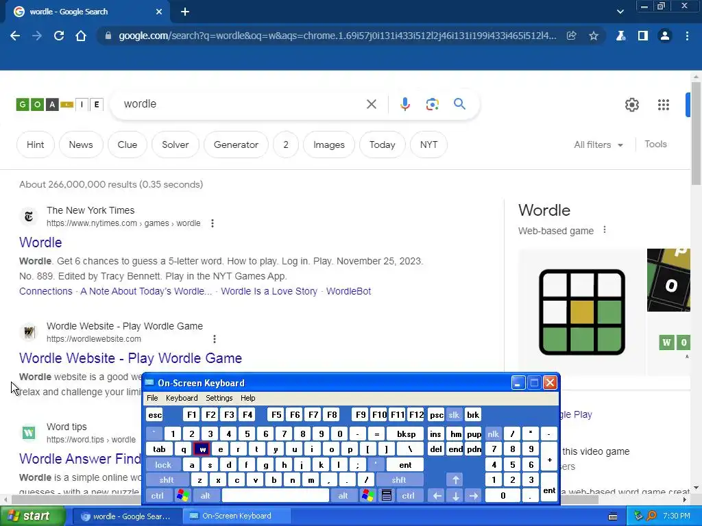The width and height of the screenshot is (702, 526).
Task: Click the browser address bar URL
Action: pyautogui.click(x=337, y=36)
